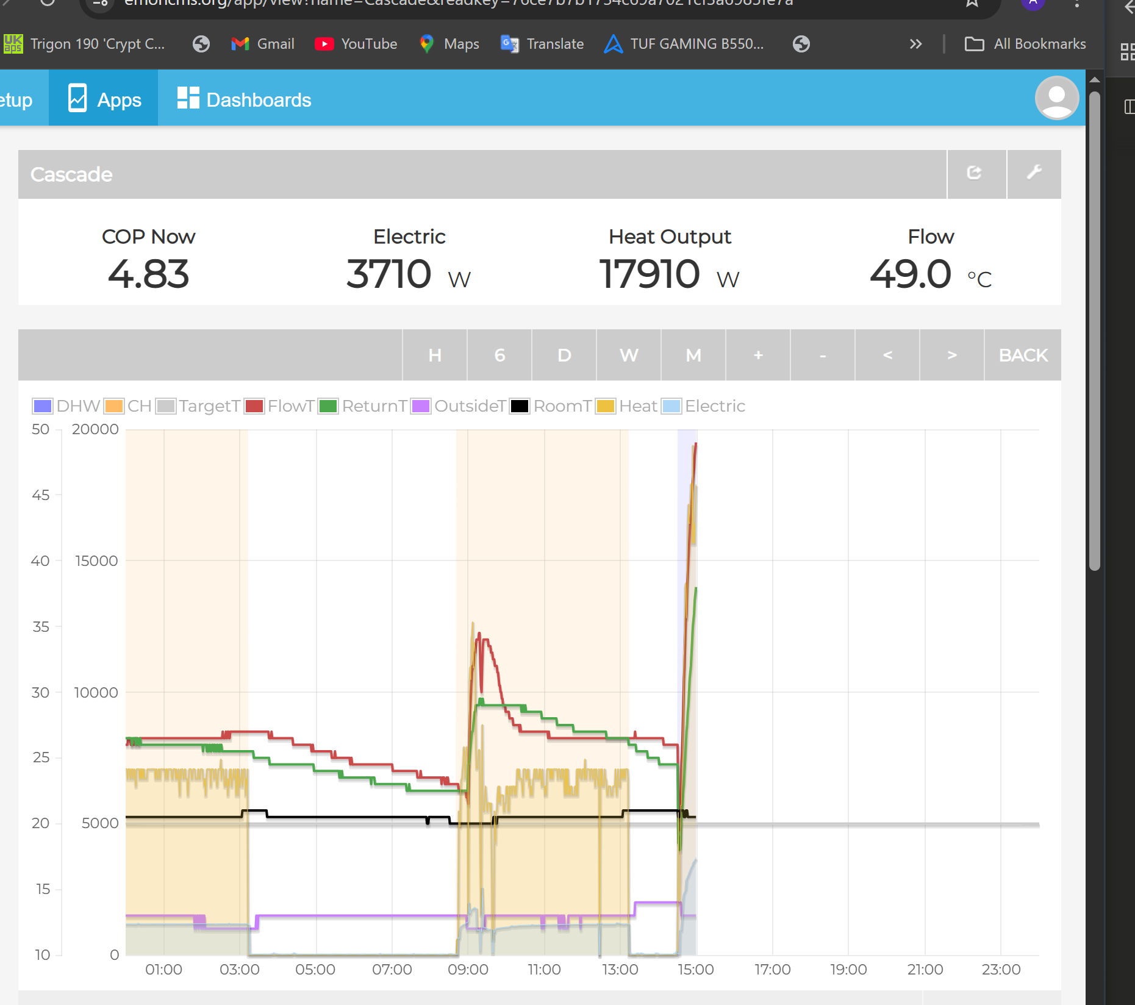Image resolution: width=1135 pixels, height=1005 pixels.
Task: Open the TUF GAMING B550 bookmark
Action: tap(684, 44)
